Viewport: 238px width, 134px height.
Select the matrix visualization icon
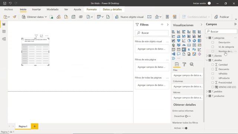[x=184, y=50]
